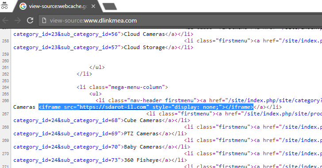
Task: Reload the page with the refresh icon
Action: (x=30, y=20)
